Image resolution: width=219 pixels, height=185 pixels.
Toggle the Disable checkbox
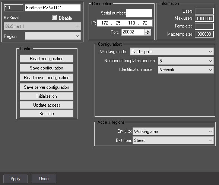coord(54,18)
